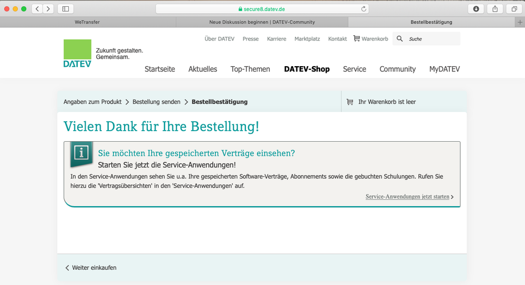This screenshot has height=285, width=525.
Task: Reload the page using the refresh icon
Action: pos(363,9)
